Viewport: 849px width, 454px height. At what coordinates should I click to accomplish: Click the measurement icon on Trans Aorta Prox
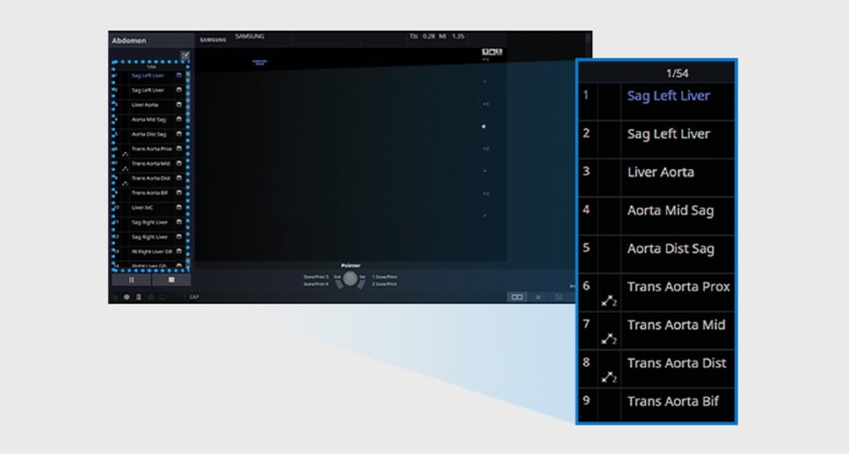(609, 301)
